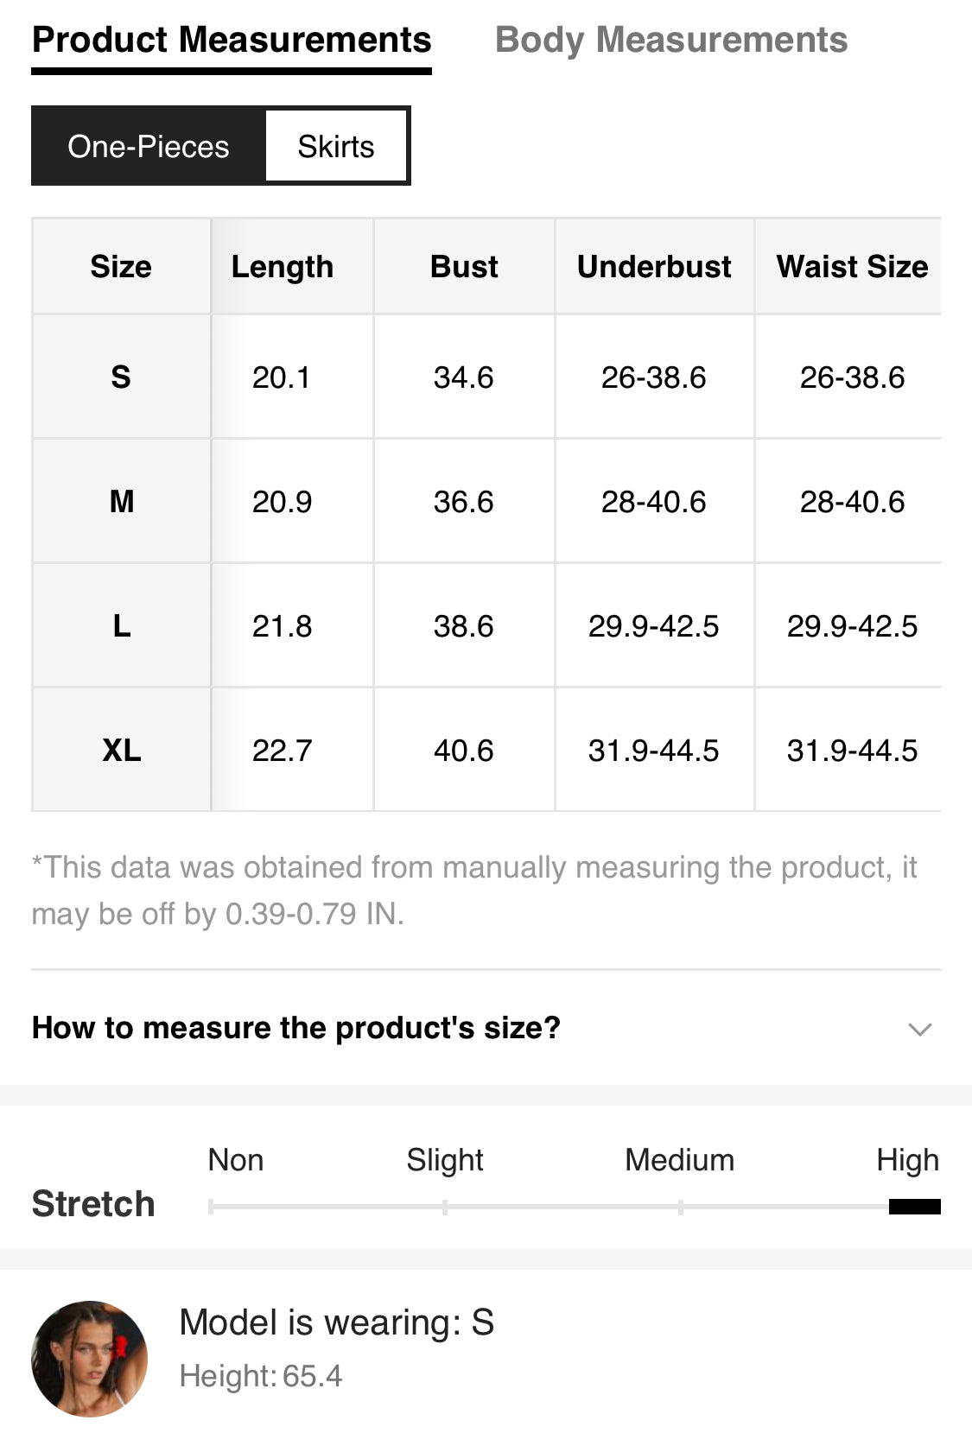Click the Medium stretch marker on the scale
Image resolution: width=972 pixels, height=1433 pixels.
click(x=681, y=1207)
